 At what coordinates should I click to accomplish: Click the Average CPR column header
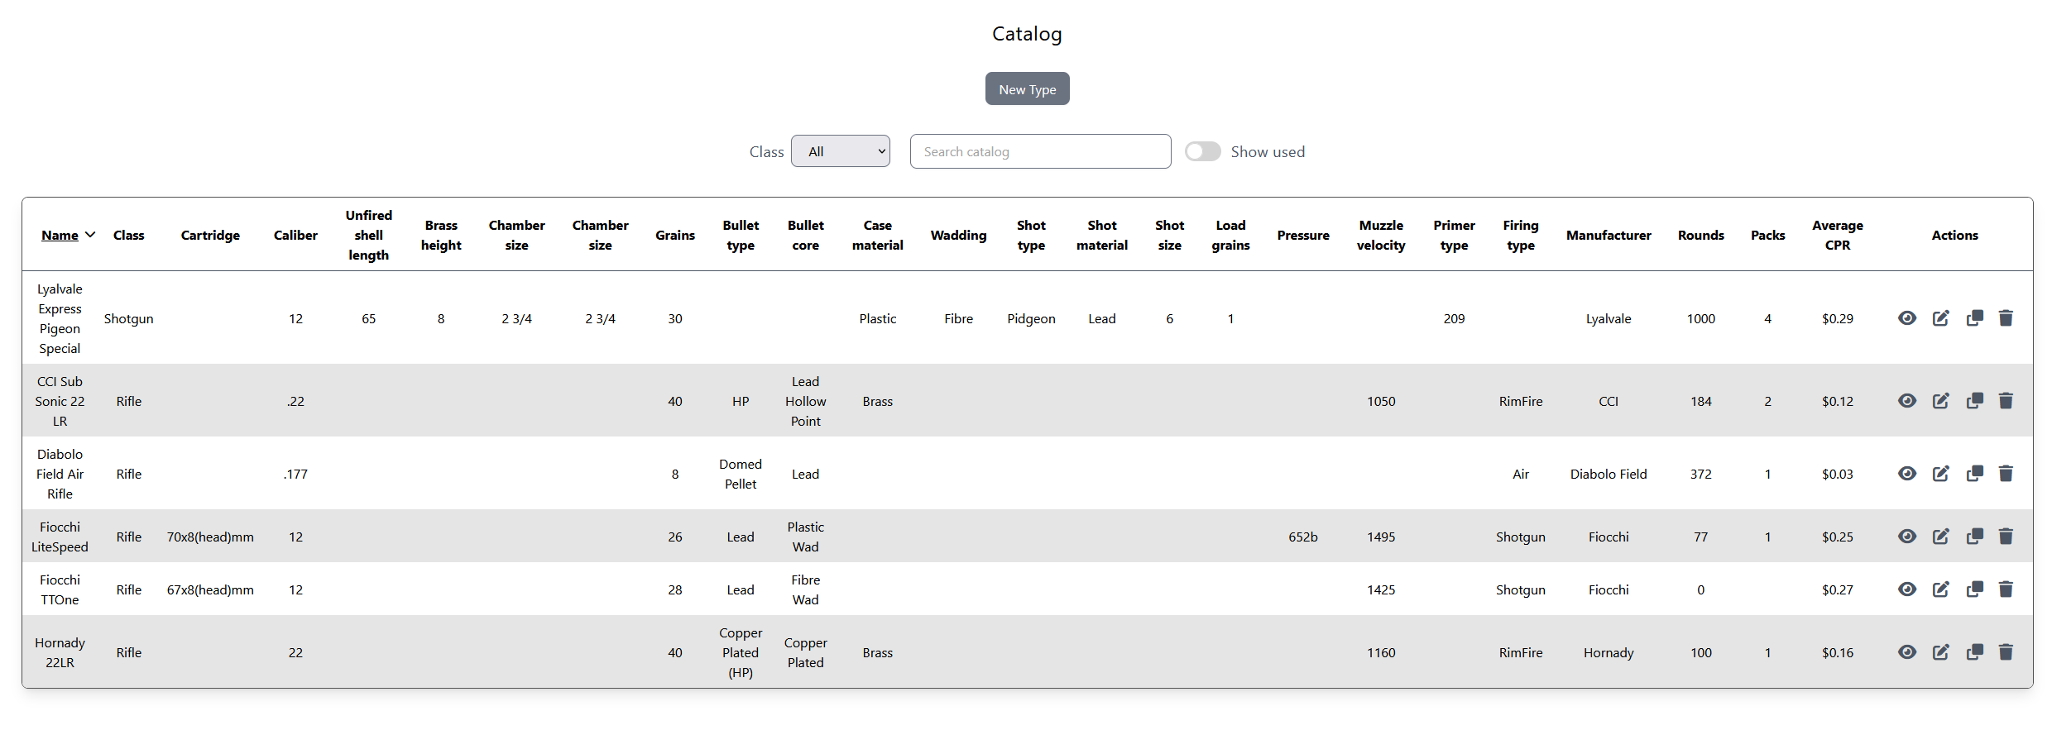pyautogui.click(x=1837, y=236)
